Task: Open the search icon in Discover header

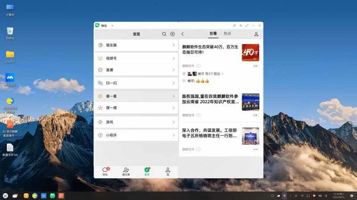Action: coord(164,34)
